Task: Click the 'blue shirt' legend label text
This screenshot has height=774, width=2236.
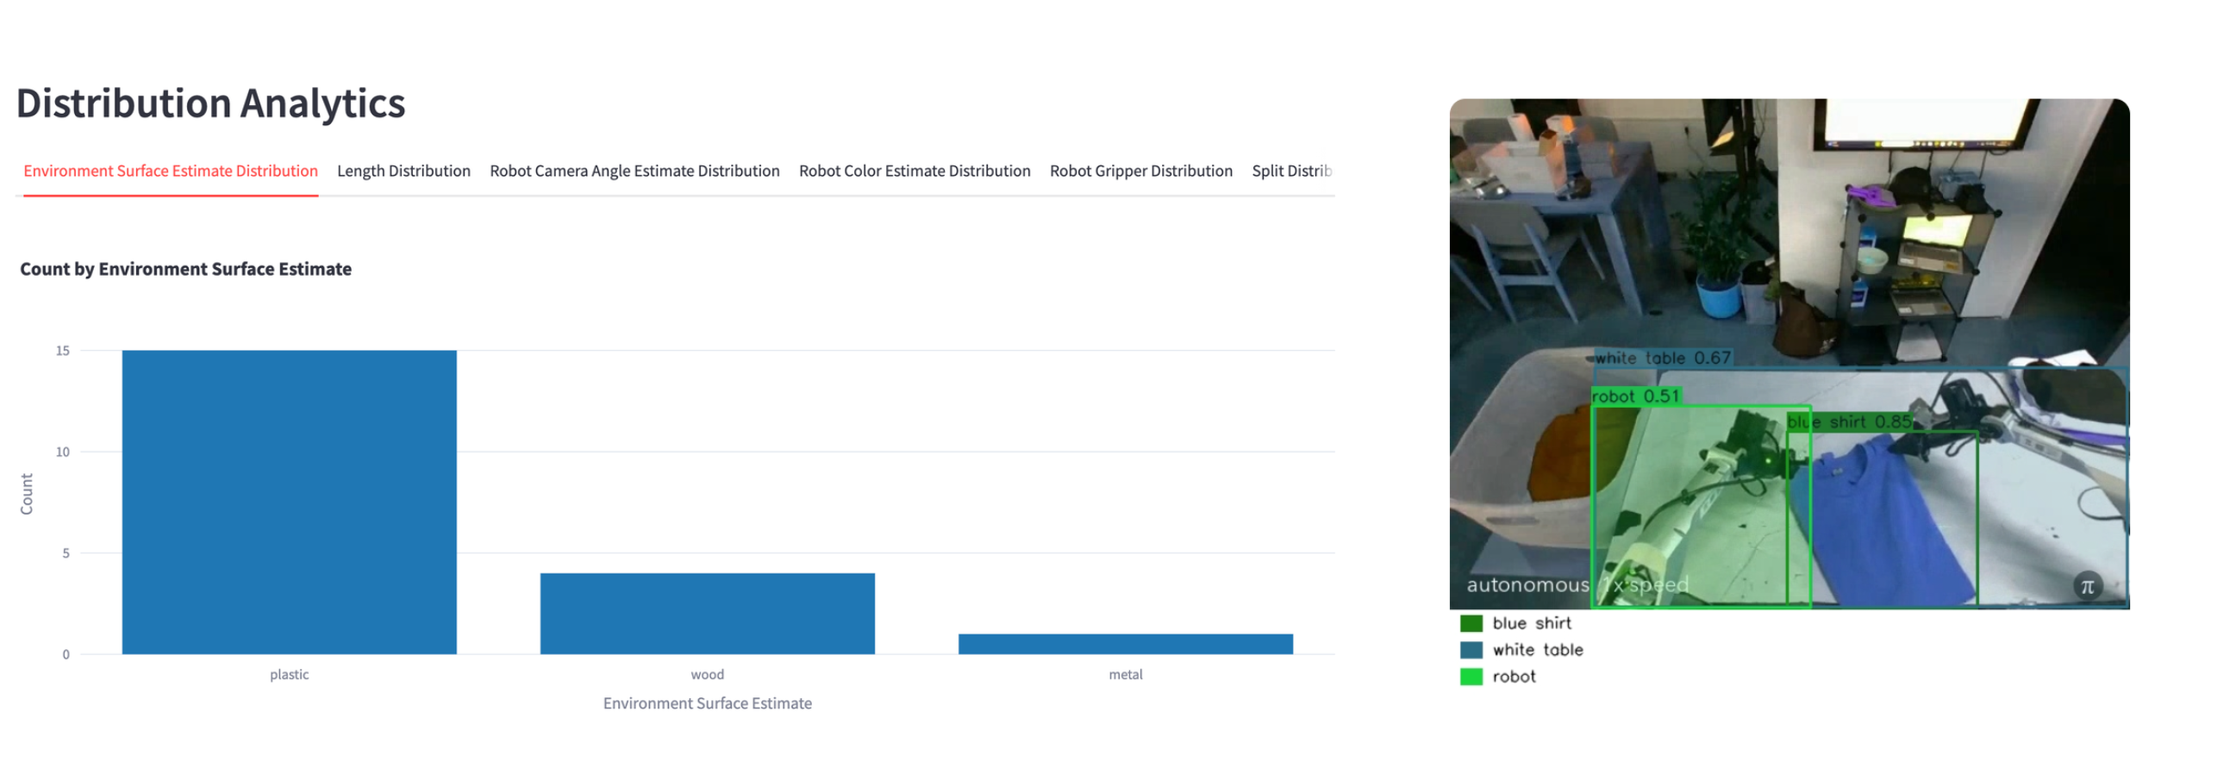Action: click(x=1531, y=623)
